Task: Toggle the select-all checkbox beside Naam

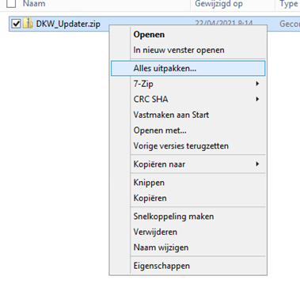Action: [x=11, y=4]
